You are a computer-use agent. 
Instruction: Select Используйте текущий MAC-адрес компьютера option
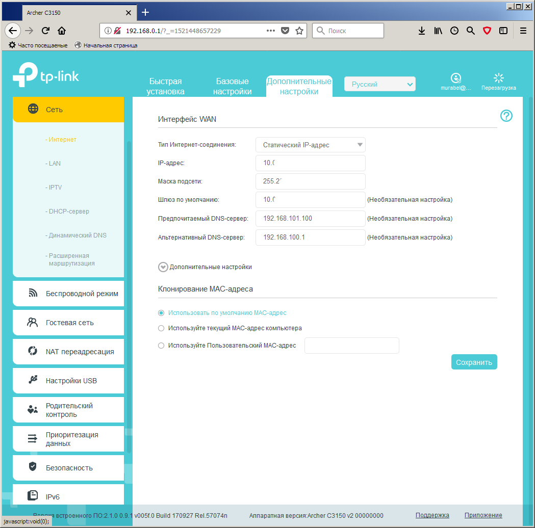click(x=161, y=328)
